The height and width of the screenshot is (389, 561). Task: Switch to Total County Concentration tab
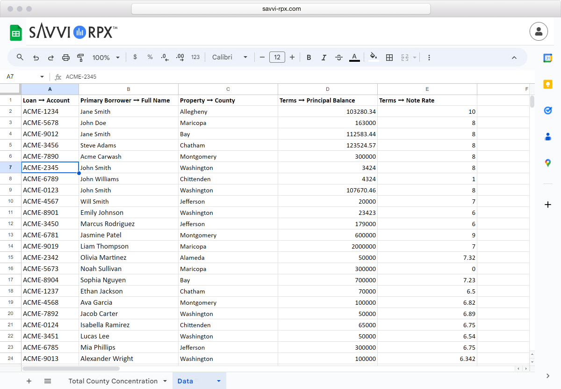[113, 381]
